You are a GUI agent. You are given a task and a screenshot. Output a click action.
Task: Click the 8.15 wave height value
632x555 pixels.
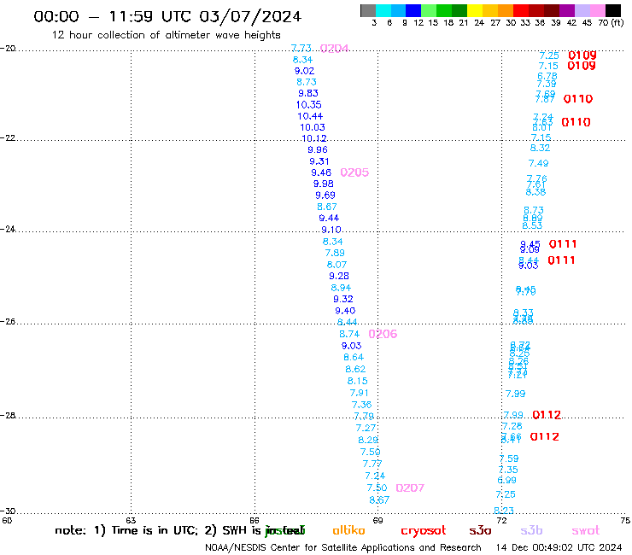click(x=358, y=381)
